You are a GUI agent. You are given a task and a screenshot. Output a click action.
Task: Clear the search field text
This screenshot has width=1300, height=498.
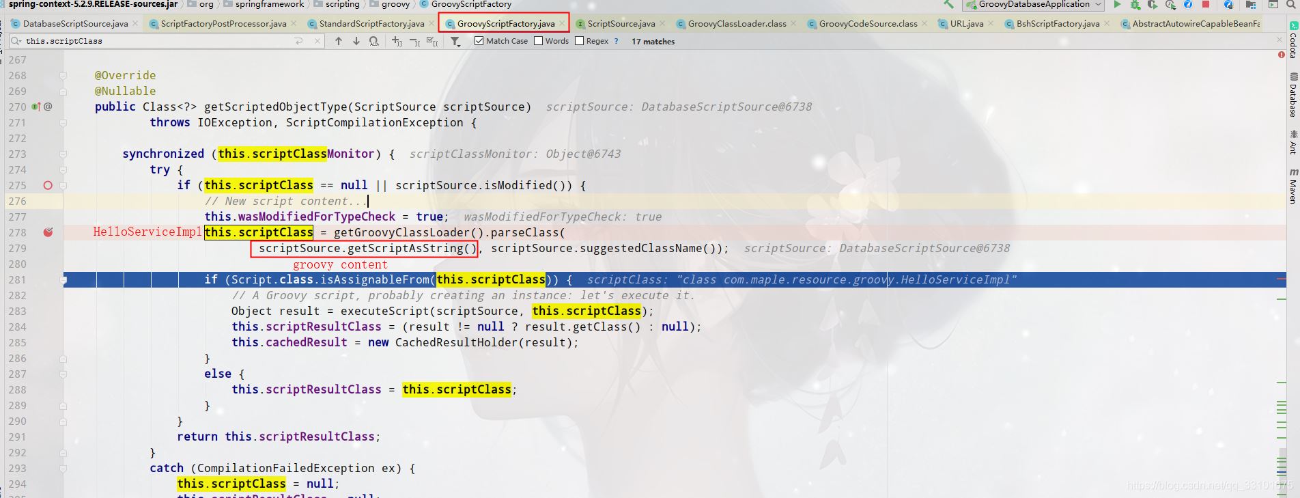(x=317, y=41)
